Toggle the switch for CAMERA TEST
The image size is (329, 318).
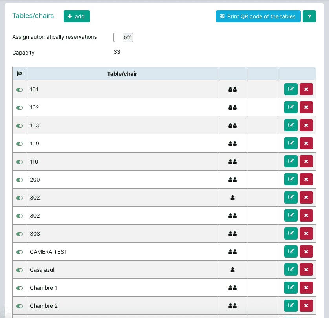[x=20, y=252]
